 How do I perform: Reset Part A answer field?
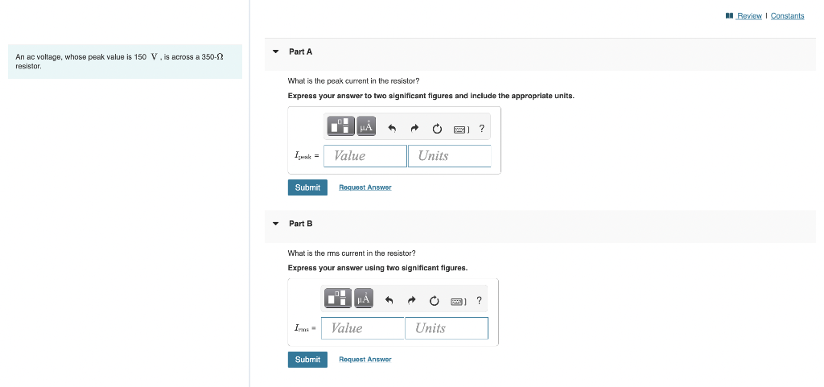[437, 128]
